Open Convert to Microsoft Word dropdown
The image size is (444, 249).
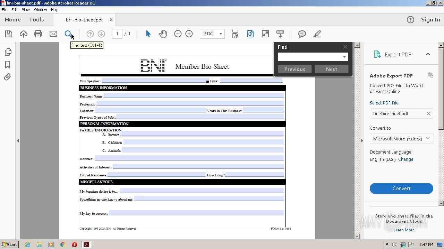(x=401, y=139)
